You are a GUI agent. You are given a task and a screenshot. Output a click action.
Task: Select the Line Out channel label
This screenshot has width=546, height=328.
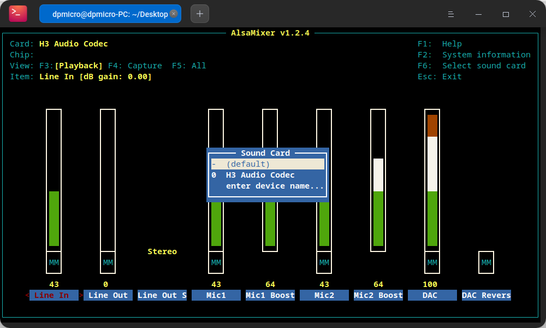click(108, 295)
